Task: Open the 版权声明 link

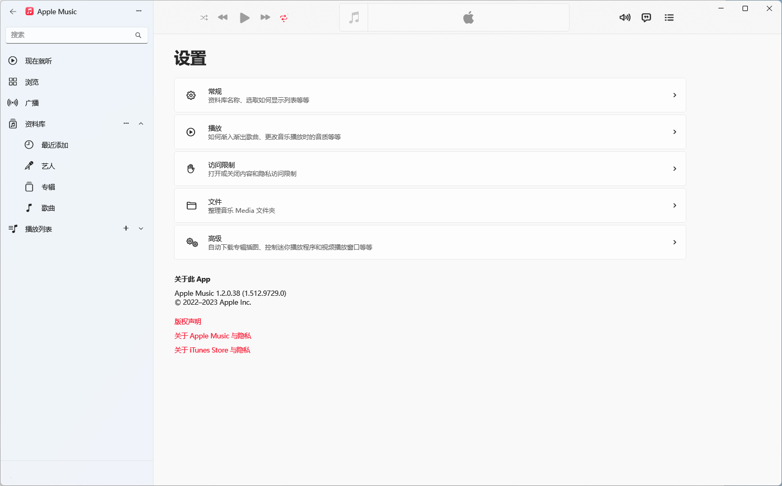Action: pyautogui.click(x=188, y=322)
